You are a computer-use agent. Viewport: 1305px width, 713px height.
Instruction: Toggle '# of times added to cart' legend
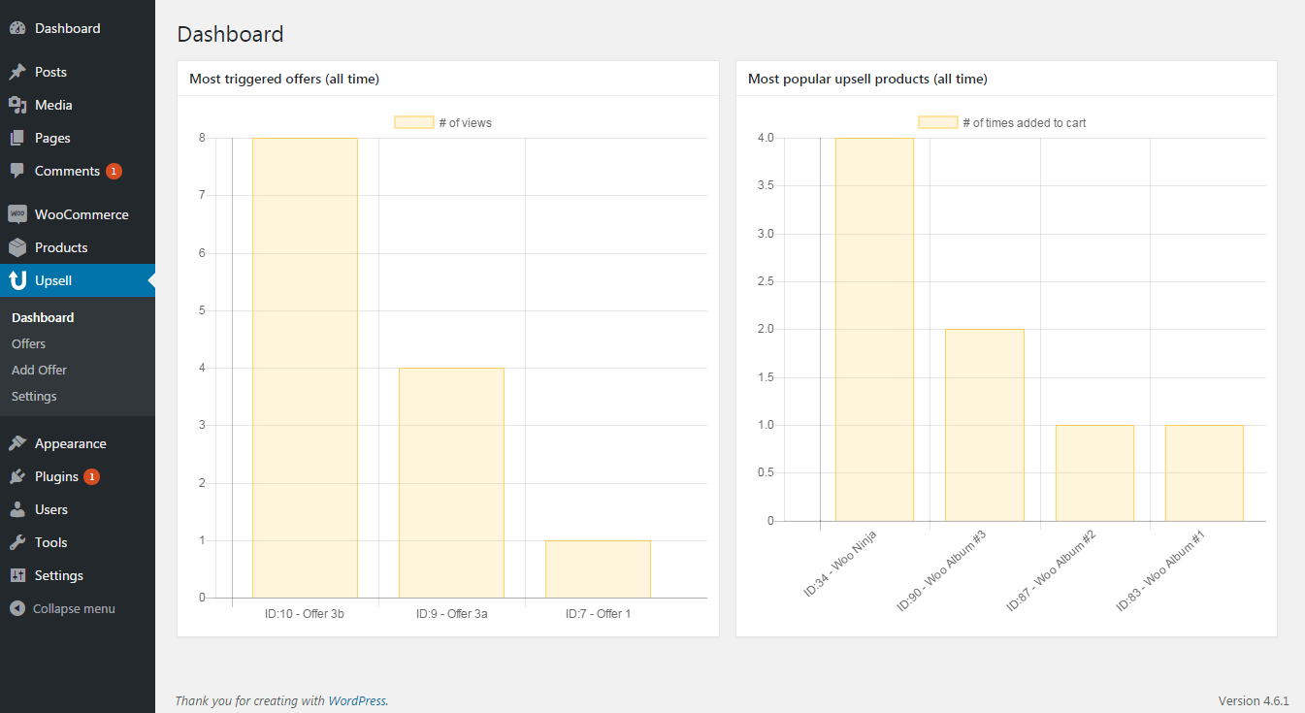coord(1002,123)
